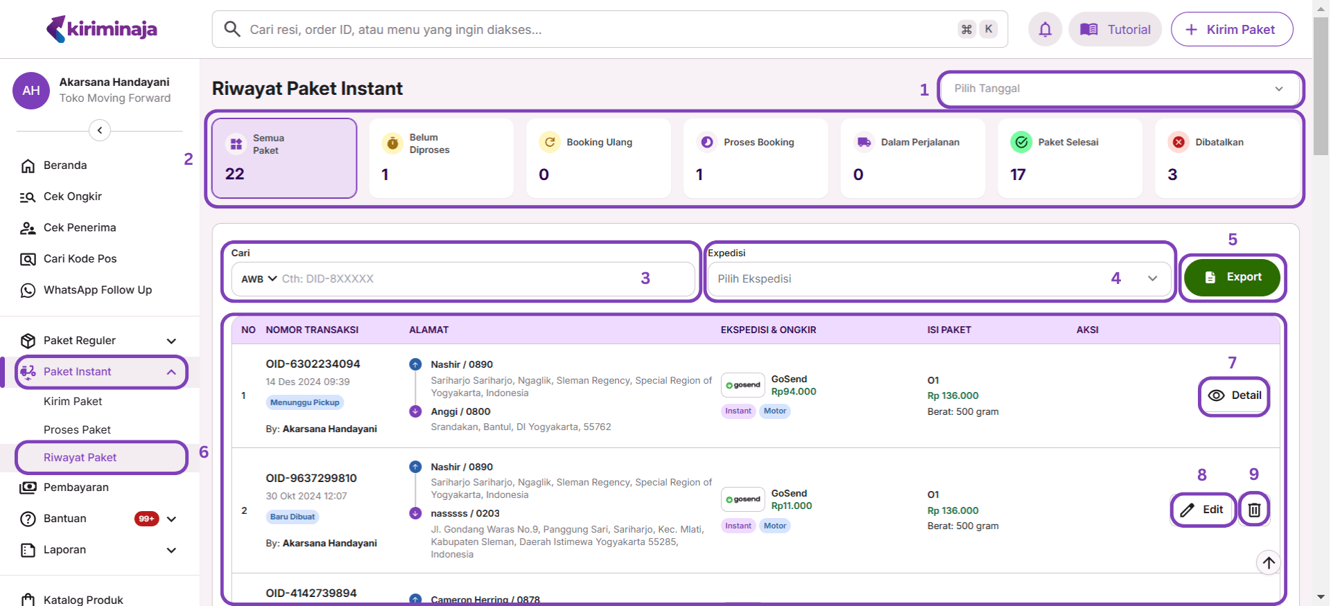Screen dimensions: 1331x606
Task: Focus the top search bar field
Action: pos(596,29)
